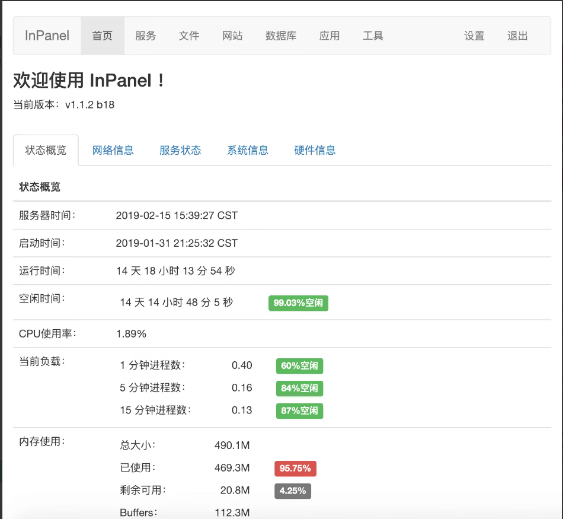Screen dimensions: 563x519
Task: Click the gray 4.25% memory badge
Action: tap(293, 491)
